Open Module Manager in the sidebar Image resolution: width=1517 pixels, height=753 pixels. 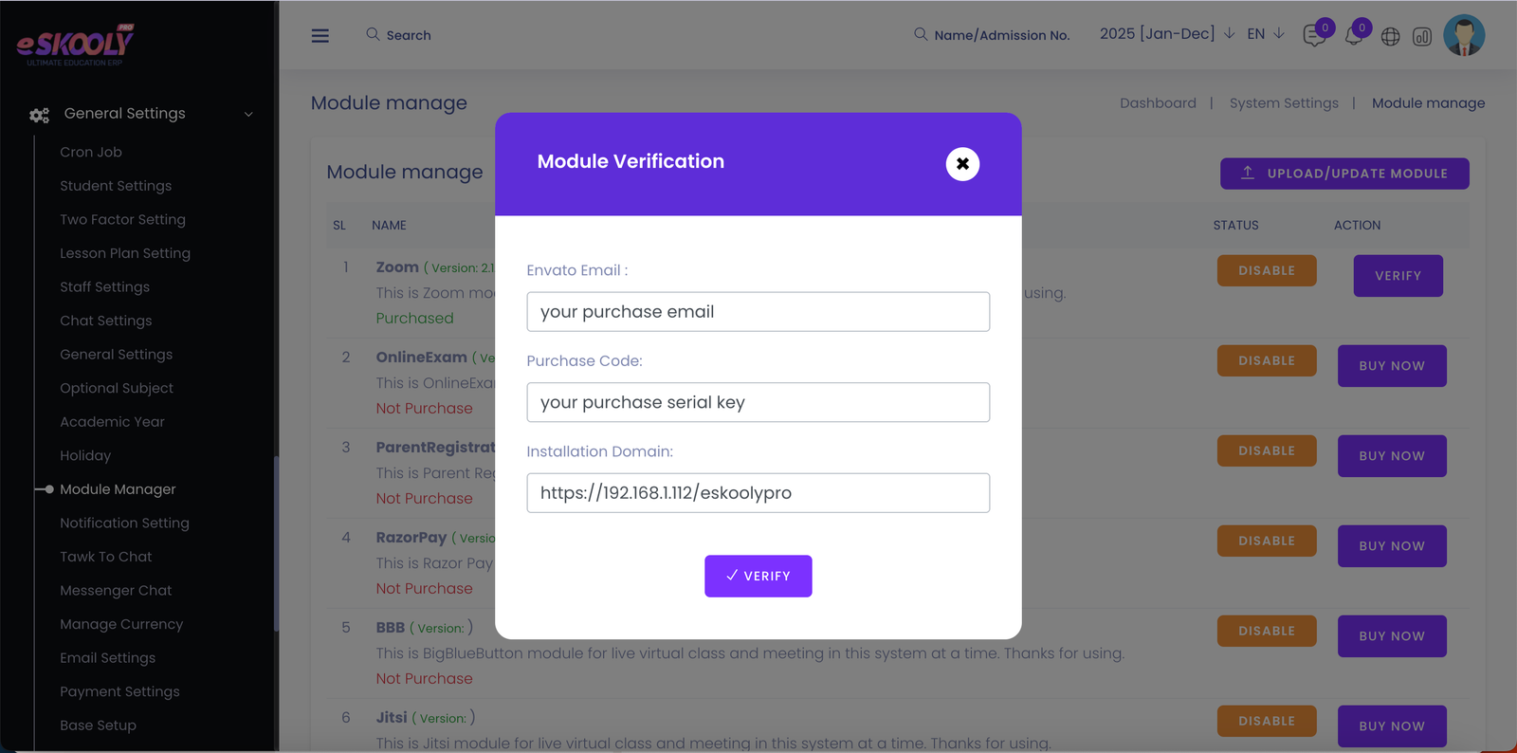pyautogui.click(x=118, y=489)
